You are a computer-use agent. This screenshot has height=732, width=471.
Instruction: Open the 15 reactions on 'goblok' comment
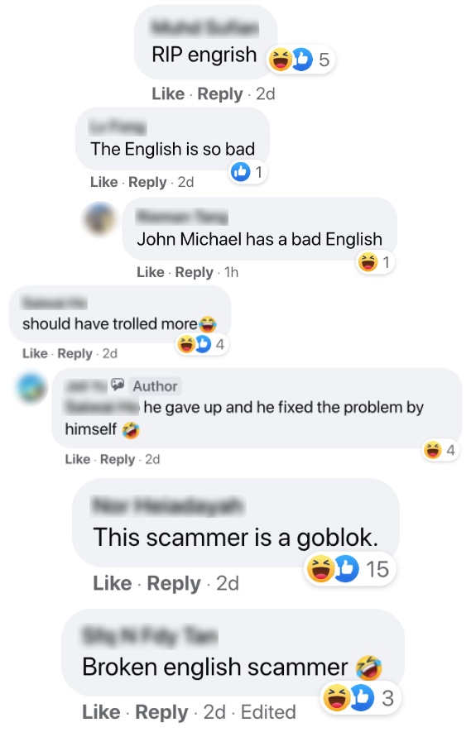(349, 569)
